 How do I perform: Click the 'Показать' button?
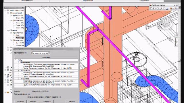pyautogui.click(x=20, y=101)
